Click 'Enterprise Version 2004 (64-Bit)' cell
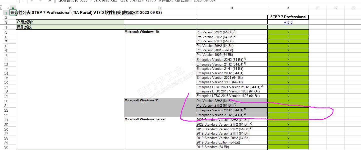The height and width of the screenshot is (150, 361). 232,78
